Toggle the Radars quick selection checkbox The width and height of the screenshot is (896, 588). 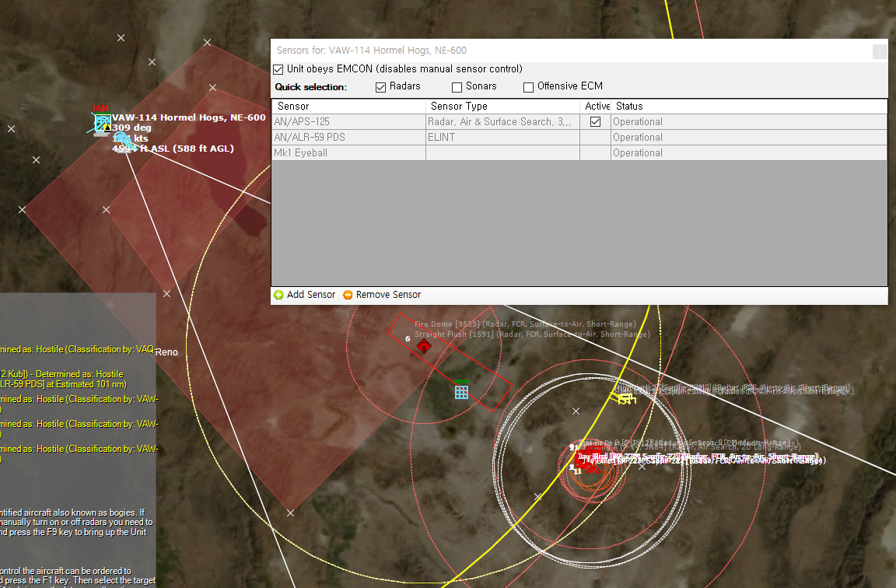coord(380,87)
